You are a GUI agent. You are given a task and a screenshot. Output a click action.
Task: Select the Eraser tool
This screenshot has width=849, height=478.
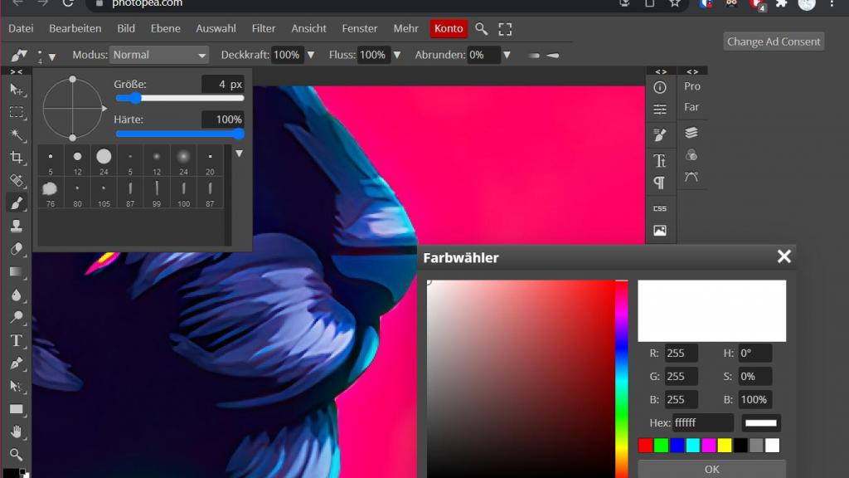(17, 249)
